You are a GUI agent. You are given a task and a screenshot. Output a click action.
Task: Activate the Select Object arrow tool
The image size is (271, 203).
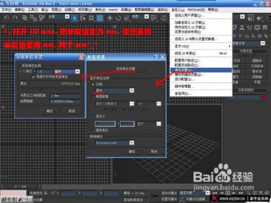pos(75,18)
